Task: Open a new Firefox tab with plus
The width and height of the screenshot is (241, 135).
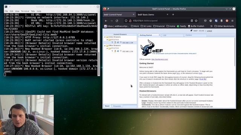Action: click(173, 15)
